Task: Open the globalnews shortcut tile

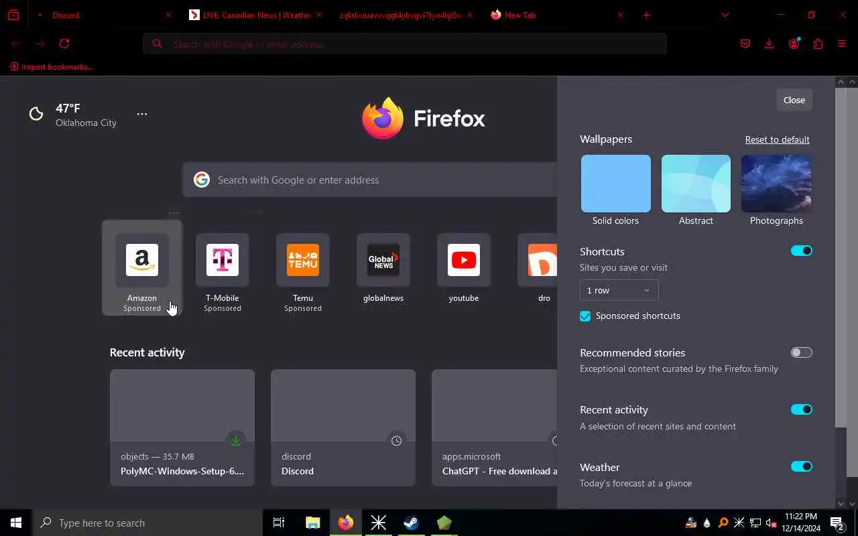Action: [383, 268]
